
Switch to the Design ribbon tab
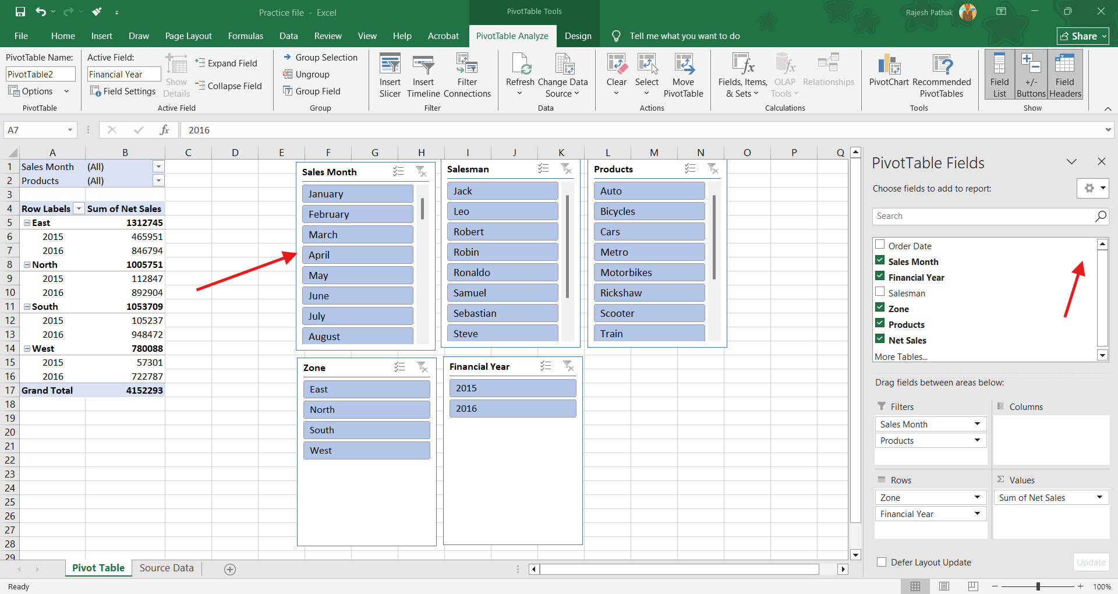pyautogui.click(x=578, y=36)
